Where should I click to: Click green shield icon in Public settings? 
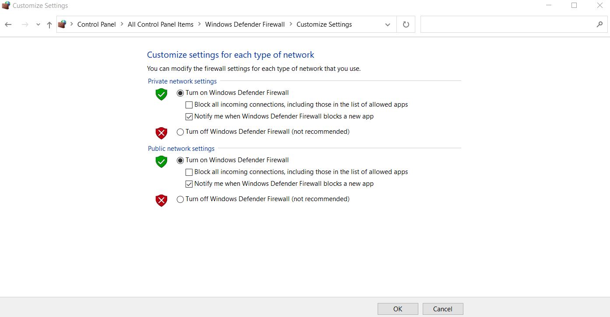(x=161, y=161)
